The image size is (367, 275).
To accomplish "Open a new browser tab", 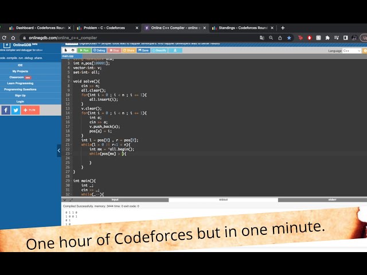I will coord(283,28).
